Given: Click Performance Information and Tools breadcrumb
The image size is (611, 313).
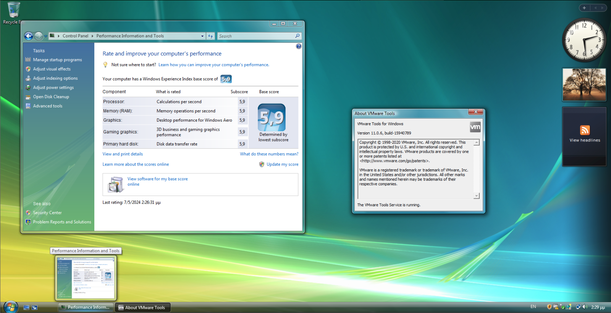Looking at the screenshot, I should pyautogui.click(x=130, y=36).
